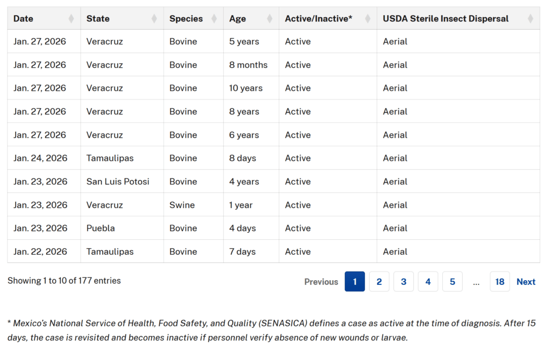Sort by Age using header arrows
The height and width of the screenshot is (350, 551).
[270, 19]
